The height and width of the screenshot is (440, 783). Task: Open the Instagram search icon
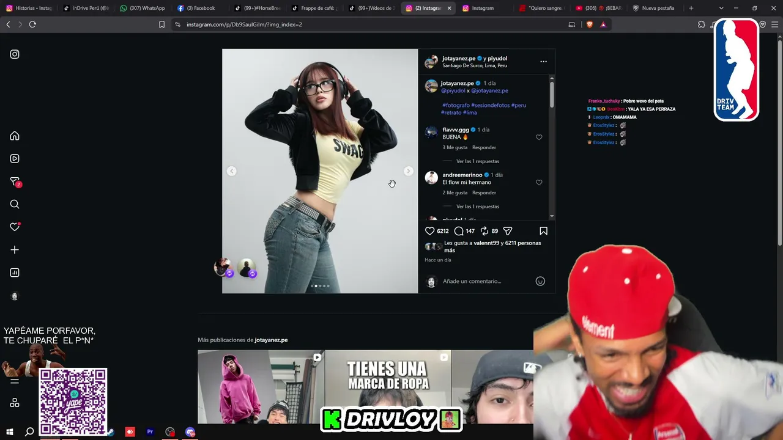pos(15,204)
